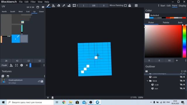This screenshot has height=105, width=187.
Task: Select the Color Picker eyedropper tool
Action: pos(64,6)
